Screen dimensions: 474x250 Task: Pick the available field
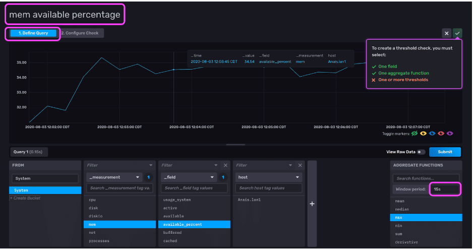click(194, 216)
